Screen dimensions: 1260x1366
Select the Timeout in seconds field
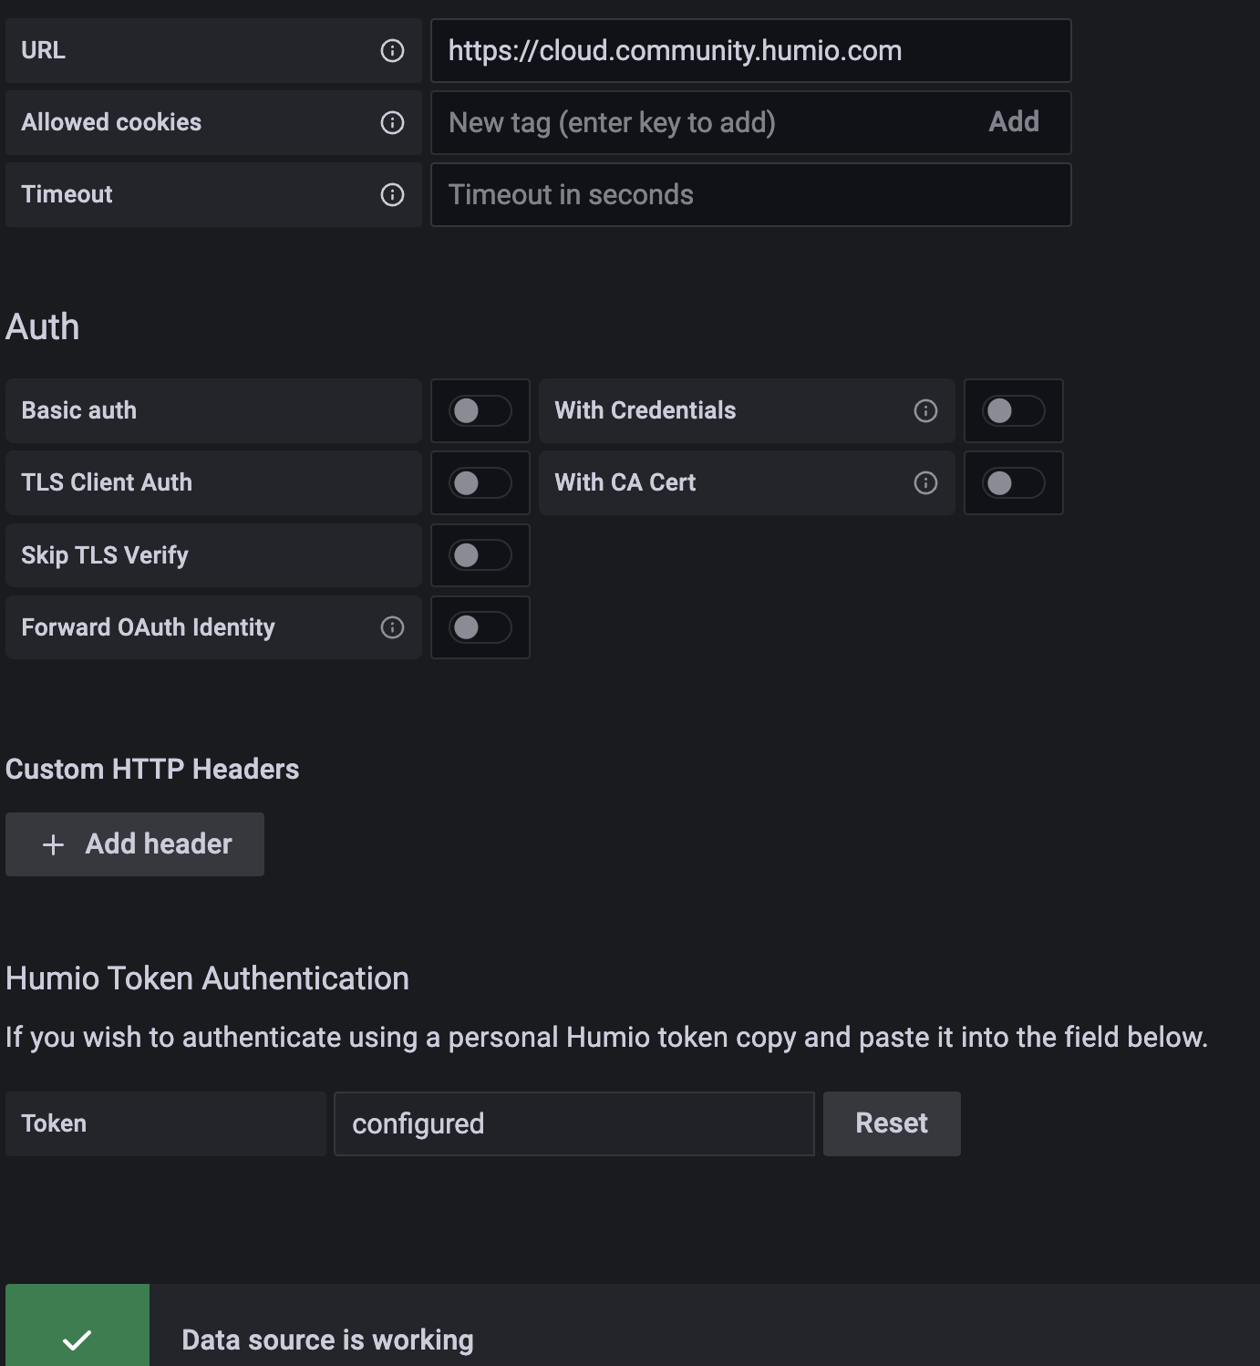pos(749,194)
